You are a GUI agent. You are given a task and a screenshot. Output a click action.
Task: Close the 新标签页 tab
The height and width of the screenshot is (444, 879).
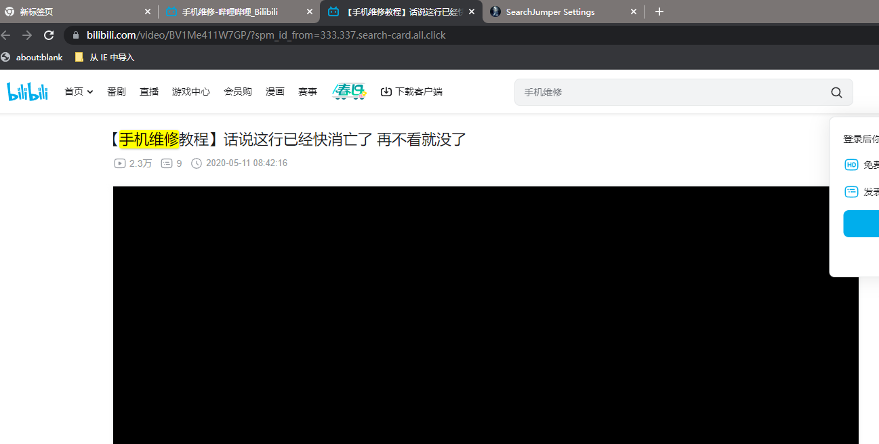pyautogui.click(x=148, y=12)
